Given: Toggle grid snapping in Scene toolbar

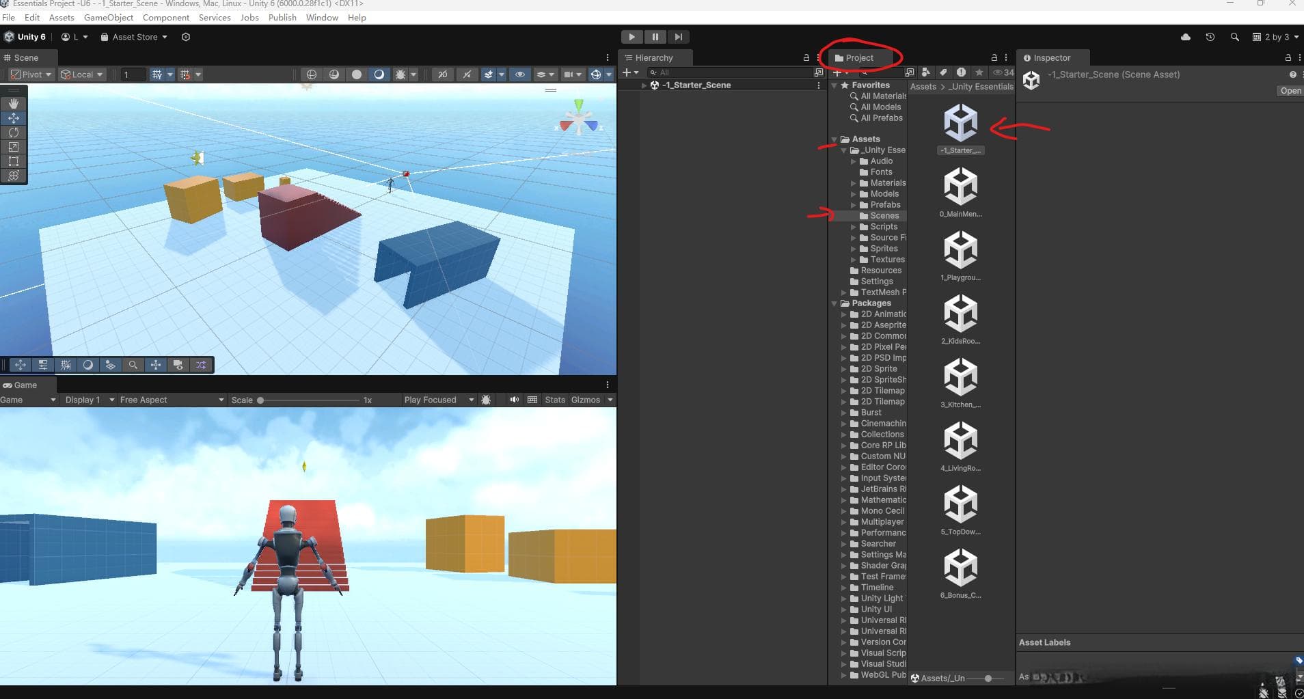Looking at the screenshot, I should pyautogui.click(x=185, y=74).
